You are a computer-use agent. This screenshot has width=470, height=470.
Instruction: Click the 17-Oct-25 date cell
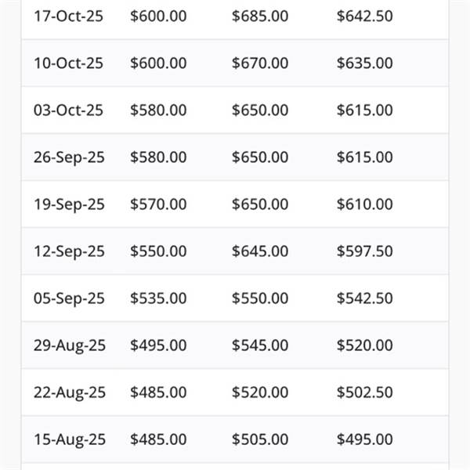tap(68, 16)
